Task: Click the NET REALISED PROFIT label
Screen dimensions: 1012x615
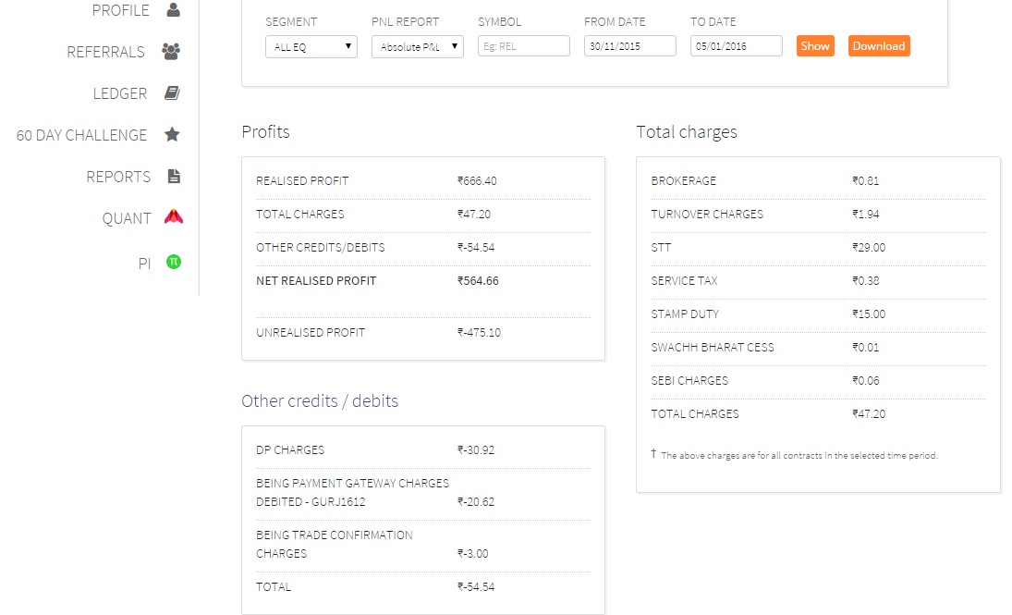Action: 316,281
